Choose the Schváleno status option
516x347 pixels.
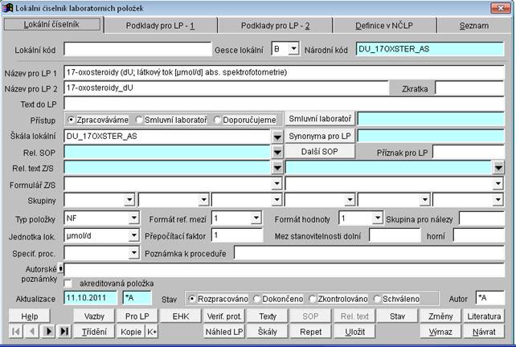click(378, 299)
